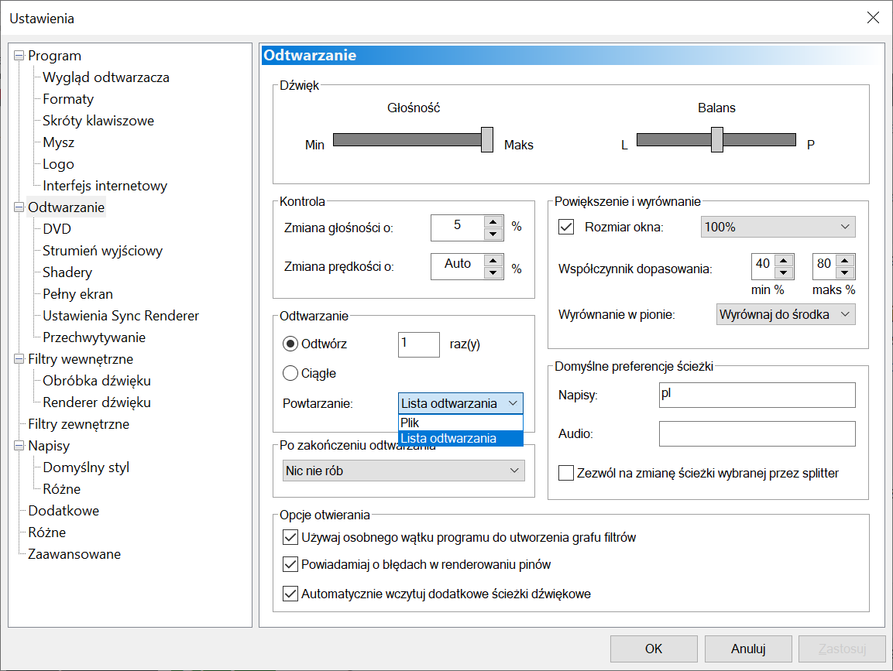Viewport: 893px width, 671px height.
Task: Confirm settings with OK button
Action: [x=654, y=649]
